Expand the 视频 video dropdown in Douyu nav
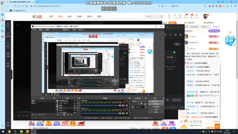238x134 pixels. tap(79, 16)
